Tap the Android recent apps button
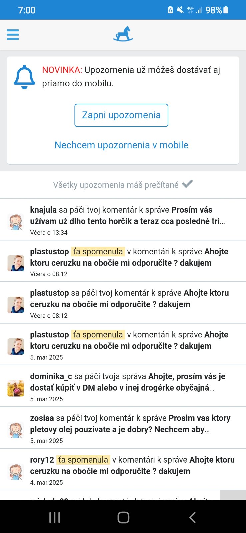 coord(55,517)
